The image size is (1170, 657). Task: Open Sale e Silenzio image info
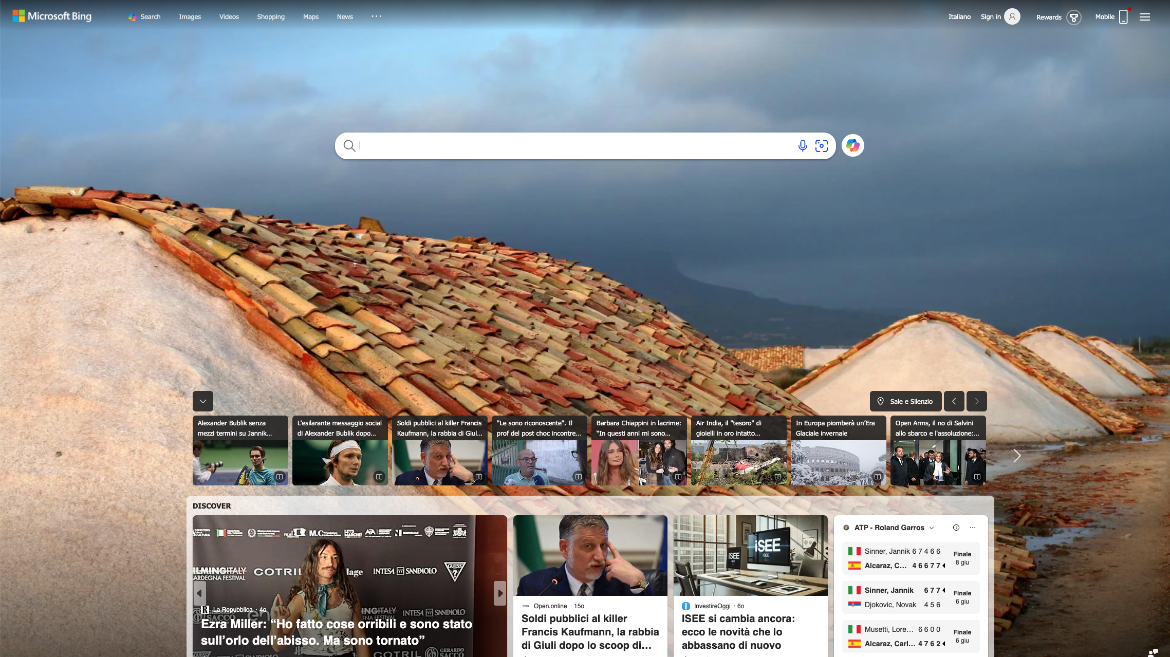[906, 401]
